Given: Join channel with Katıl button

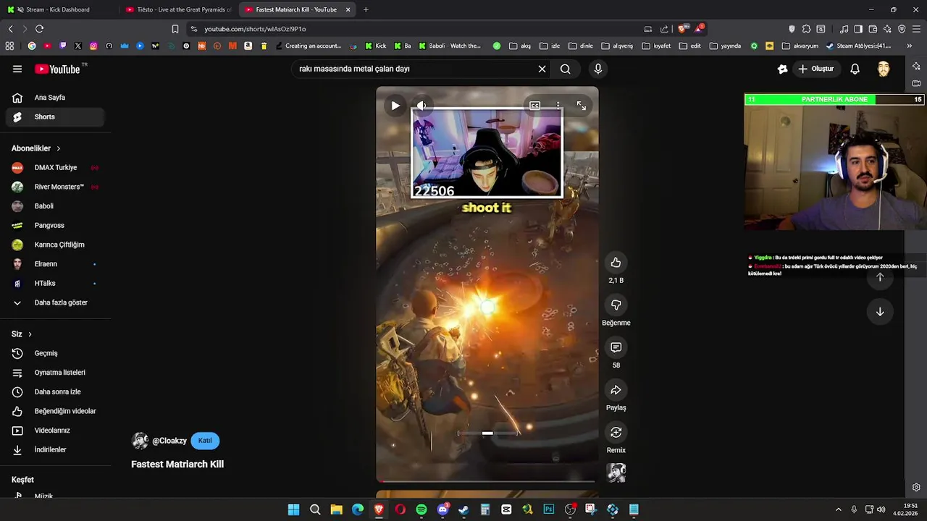Looking at the screenshot, I should point(205,441).
